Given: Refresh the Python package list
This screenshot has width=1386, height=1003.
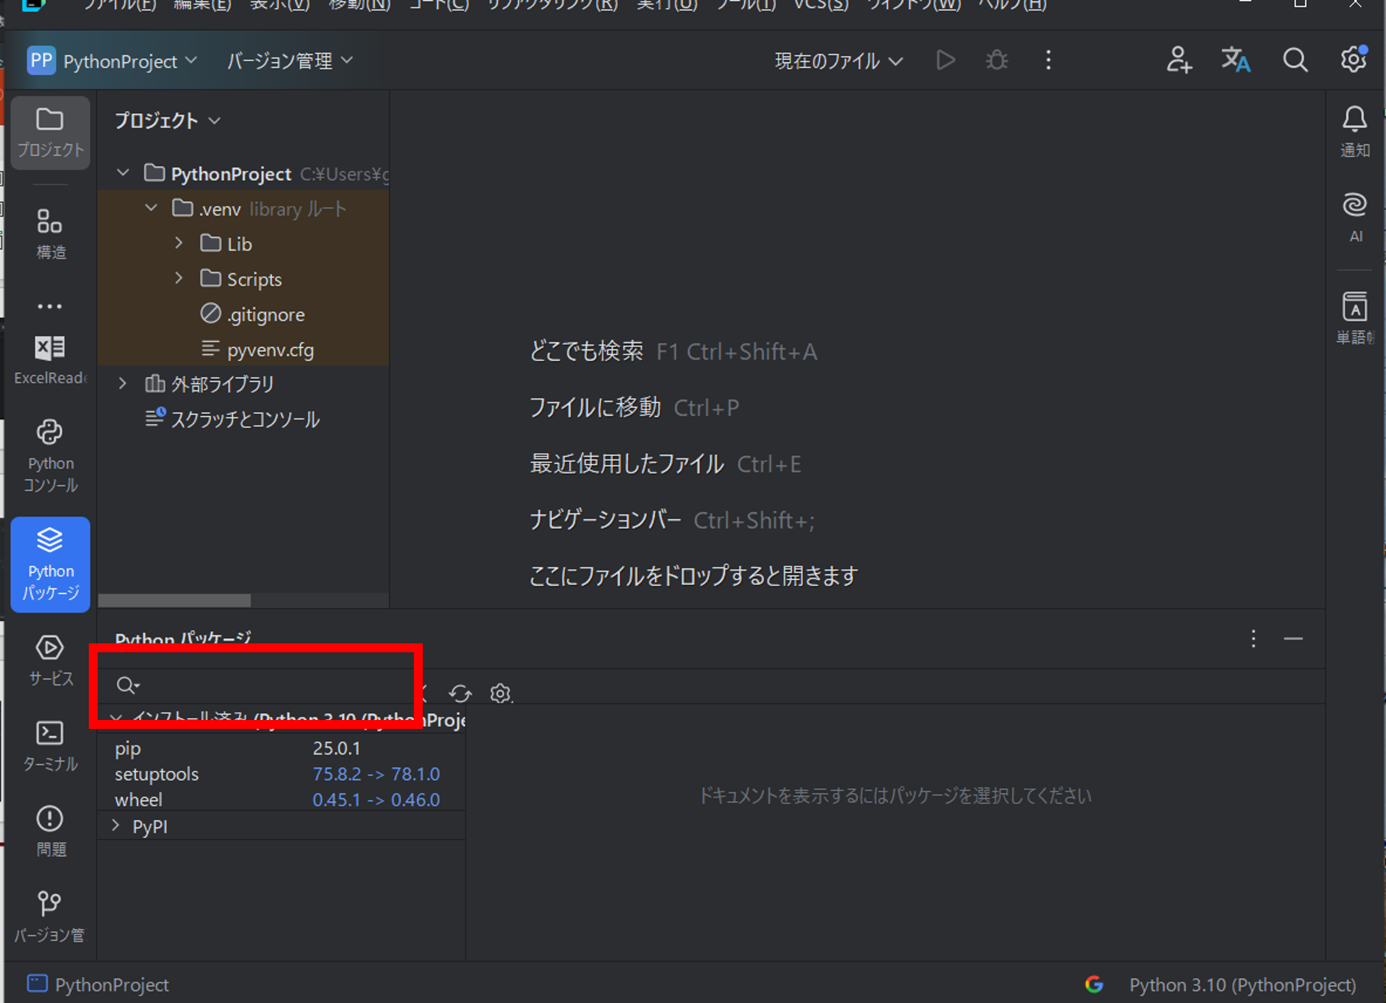Looking at the screenshot, I should pos(460,694).
